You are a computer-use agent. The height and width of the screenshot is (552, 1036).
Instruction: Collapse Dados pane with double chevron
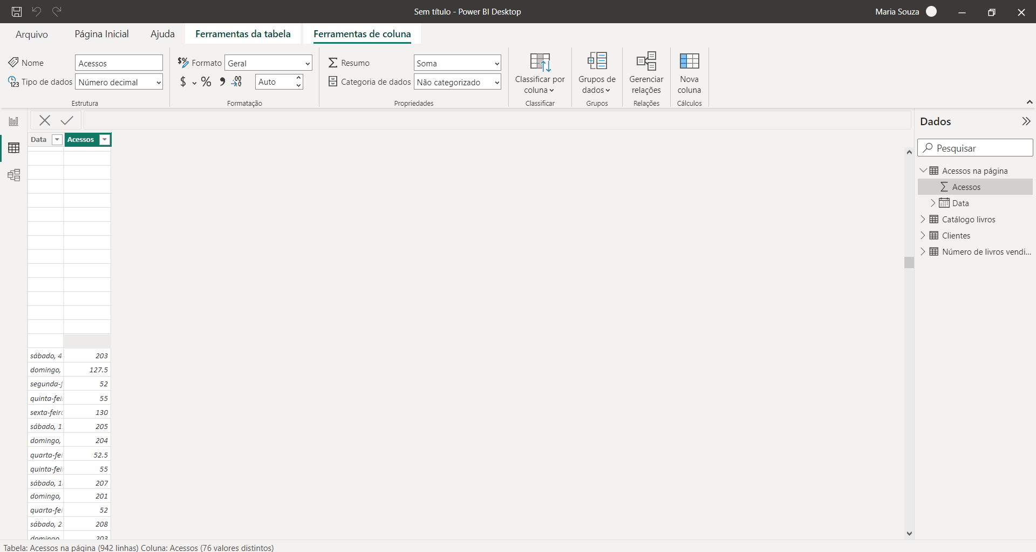[x=1026, y=121]
